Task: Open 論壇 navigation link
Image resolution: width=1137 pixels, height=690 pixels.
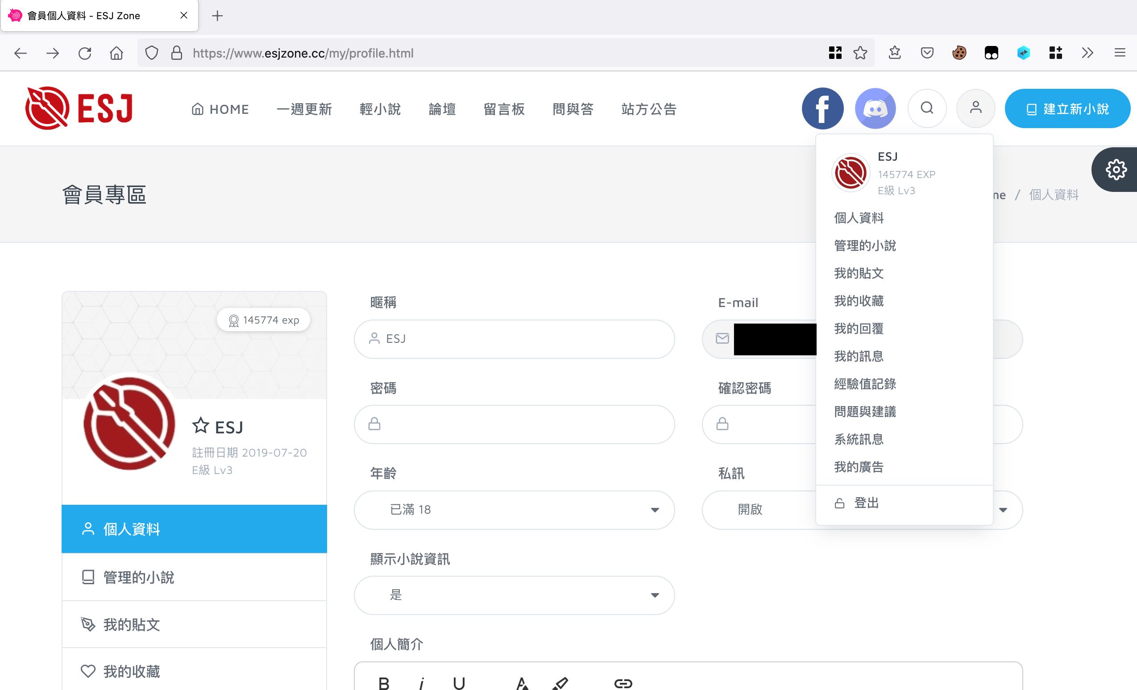Action: [442, 109]
